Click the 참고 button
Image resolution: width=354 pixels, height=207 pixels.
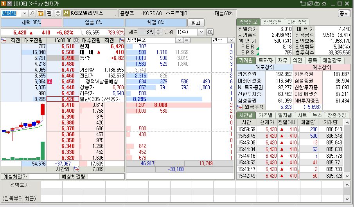196,23
